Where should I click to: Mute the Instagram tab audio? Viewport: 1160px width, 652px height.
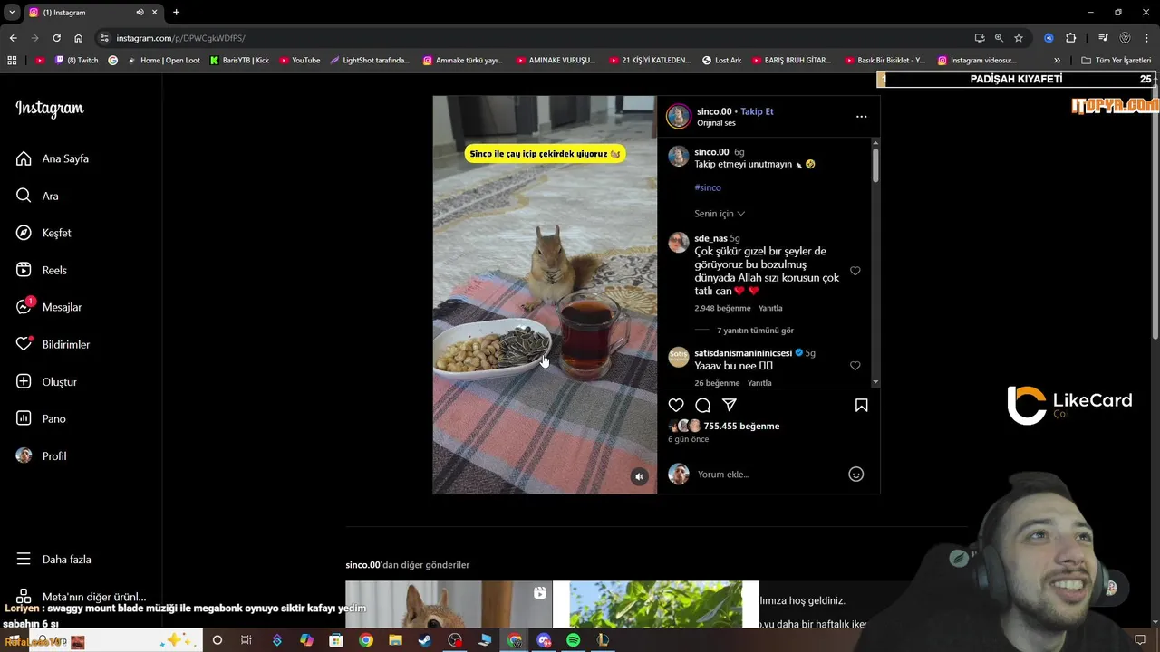coord(140,13)
